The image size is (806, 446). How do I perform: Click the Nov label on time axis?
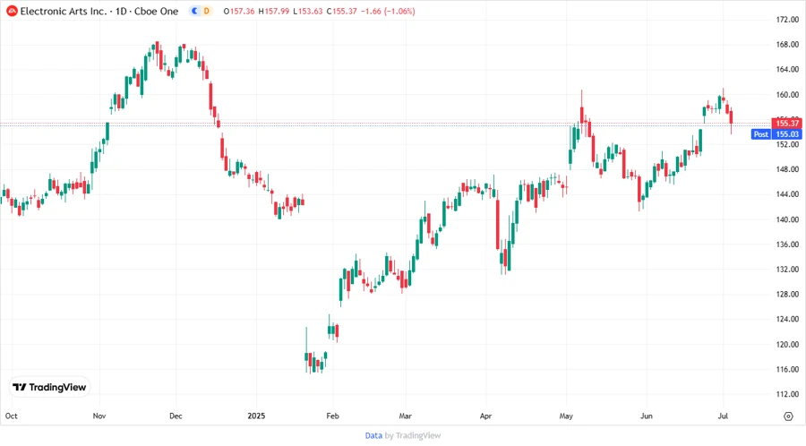click(x=99, y=416)
